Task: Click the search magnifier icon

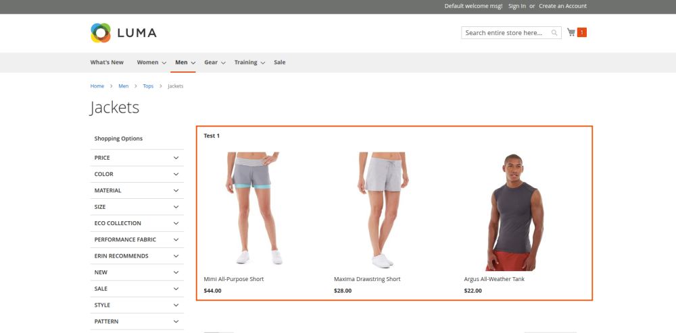Action: coord(554,33)
